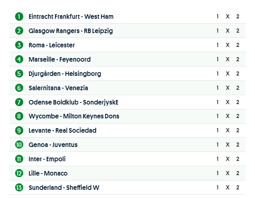Click the green number 6 badge
The height and width of the screenshot is (198, 255).
(x=19, y=88)
